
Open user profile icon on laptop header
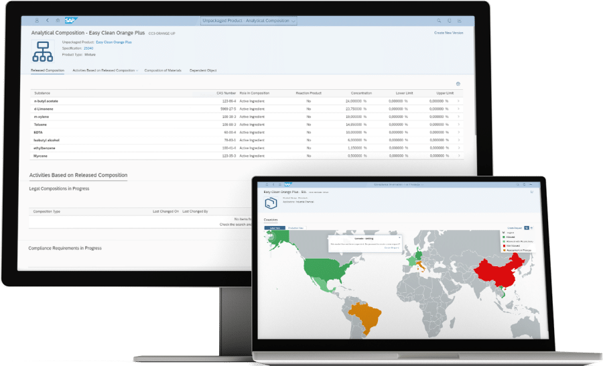click(x=267, y=185)
